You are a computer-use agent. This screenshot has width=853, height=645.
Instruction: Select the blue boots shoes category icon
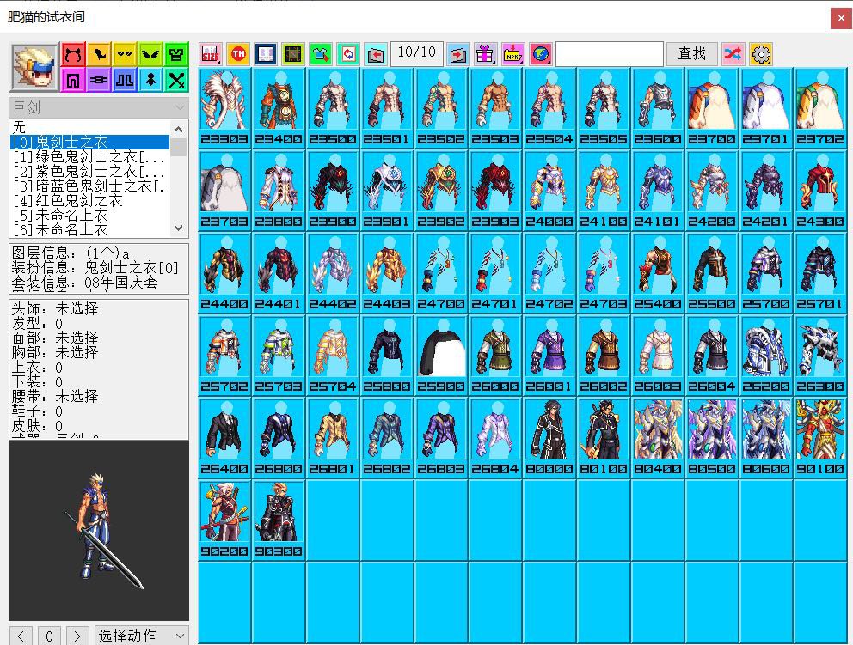[x=126, y=81]
